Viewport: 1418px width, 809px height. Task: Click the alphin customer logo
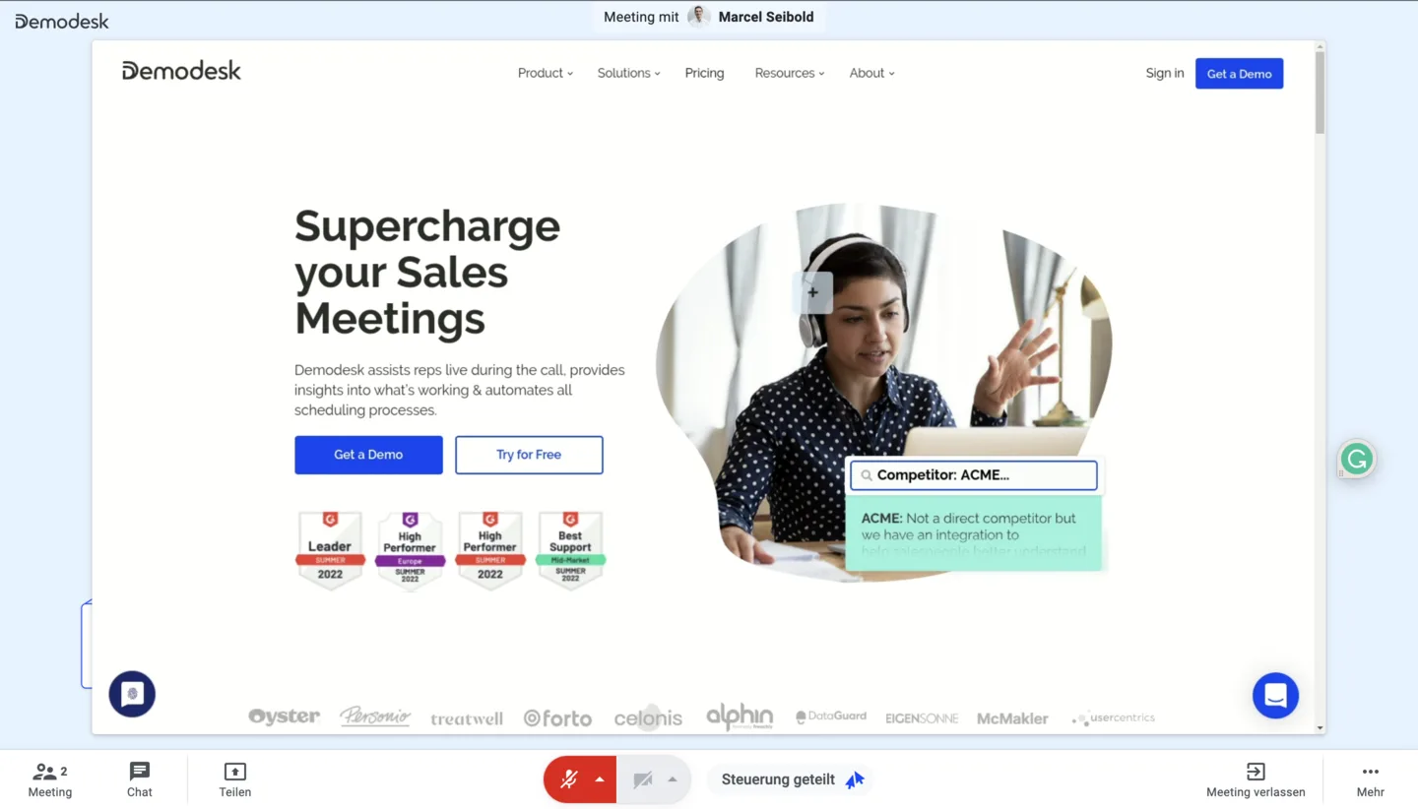tap(740, 716)
